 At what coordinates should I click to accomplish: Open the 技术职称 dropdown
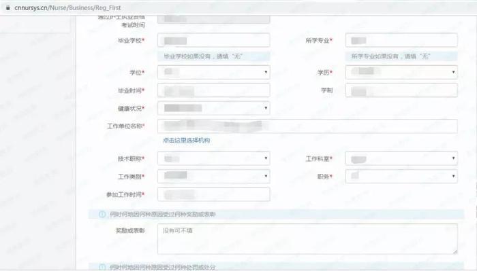coord(213,158)
